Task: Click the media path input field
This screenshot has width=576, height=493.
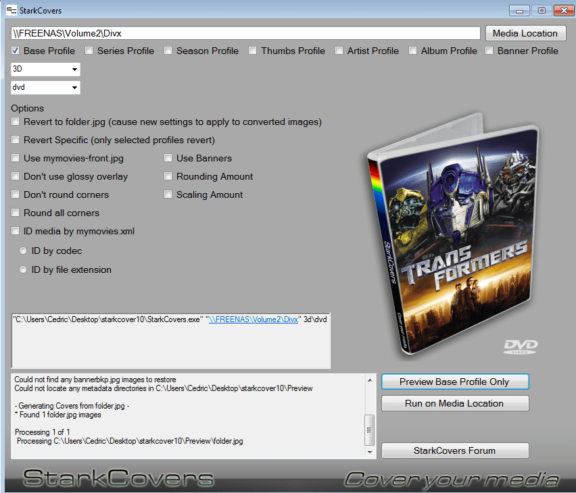Action: tap(245, 33)
